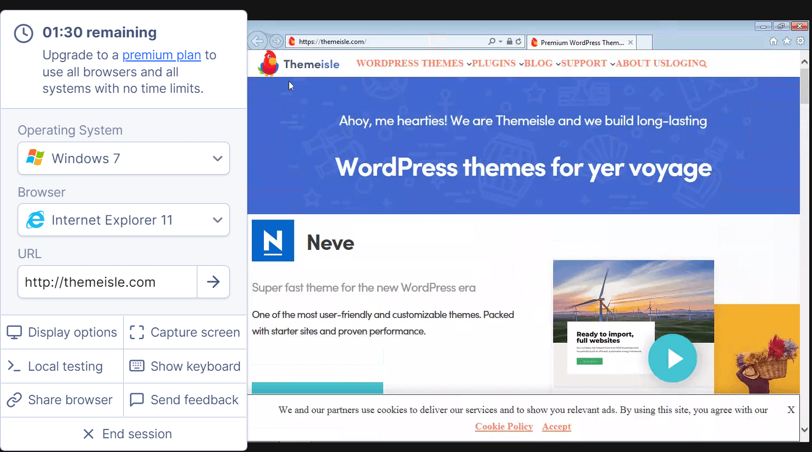This screenshot has width=812, height=452.
Task: Open the WORDPRESS THEMES menu
Action: coord(410,63)
